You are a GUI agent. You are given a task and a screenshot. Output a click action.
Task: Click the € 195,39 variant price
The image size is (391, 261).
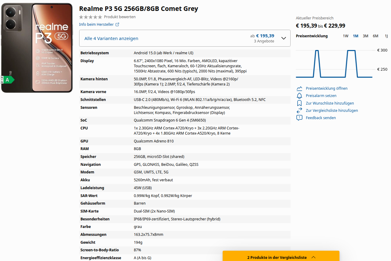pyautogui.click(x=265, y=36)
